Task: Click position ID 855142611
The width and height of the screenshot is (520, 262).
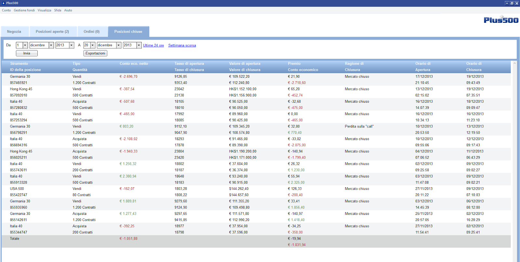Action: (19, 220)
